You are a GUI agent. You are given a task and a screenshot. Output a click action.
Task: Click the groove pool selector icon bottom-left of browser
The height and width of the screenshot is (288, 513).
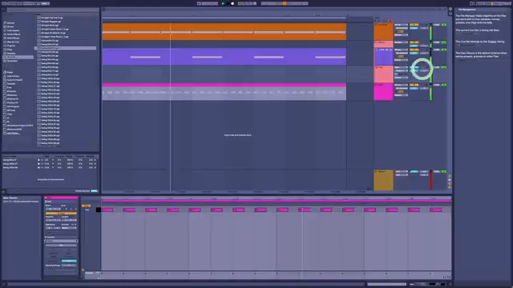click(4, 191)
